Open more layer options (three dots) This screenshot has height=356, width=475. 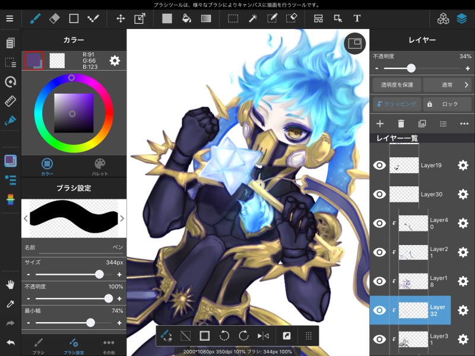464,123
